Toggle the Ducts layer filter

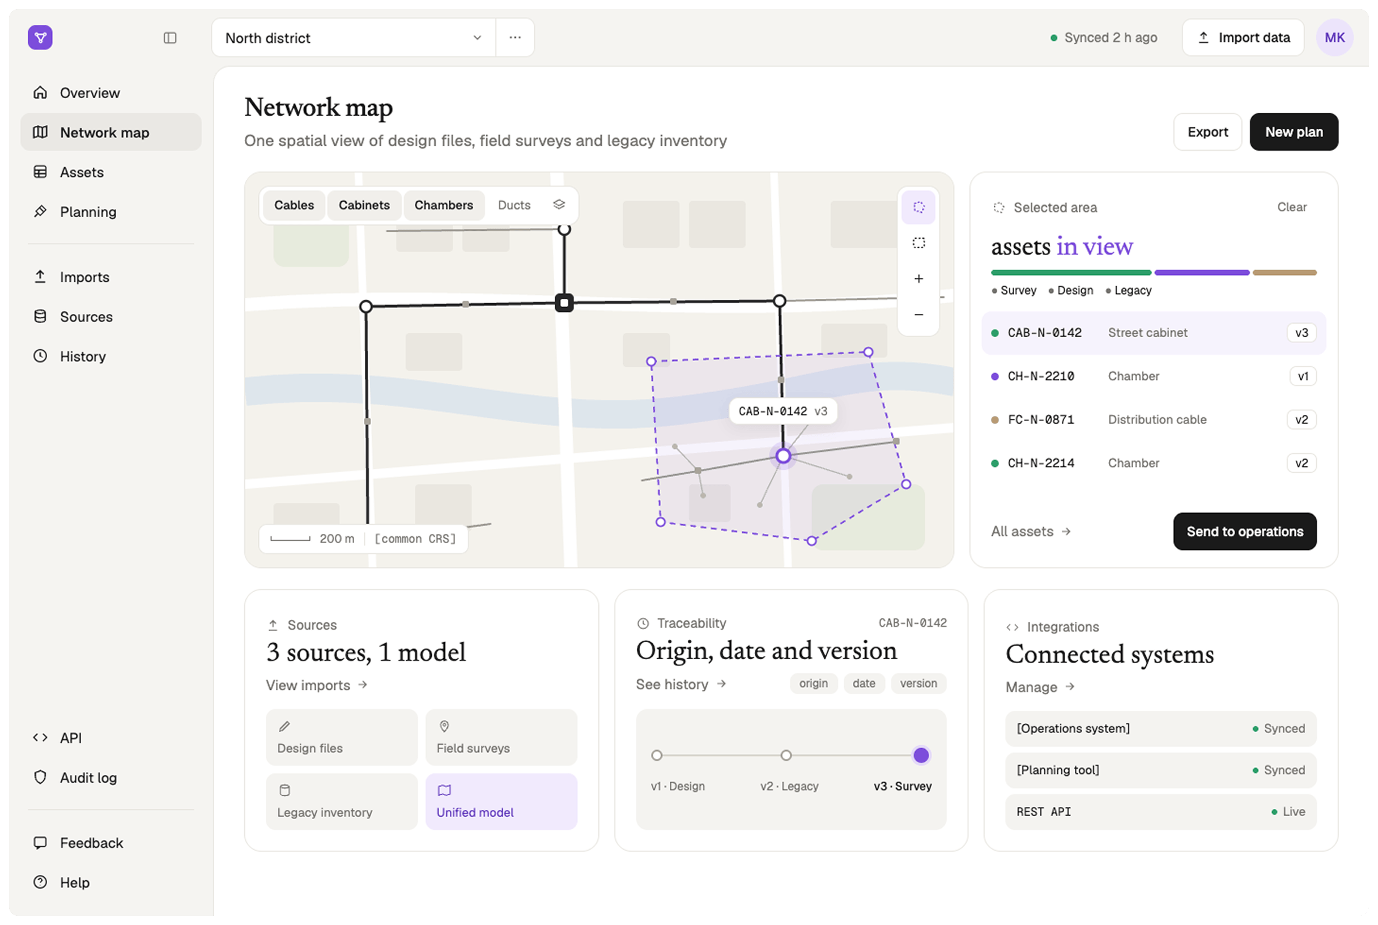[x=514, y=205]
